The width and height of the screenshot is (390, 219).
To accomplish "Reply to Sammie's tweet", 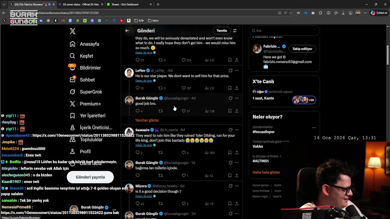I will click(x=139, y=152).
